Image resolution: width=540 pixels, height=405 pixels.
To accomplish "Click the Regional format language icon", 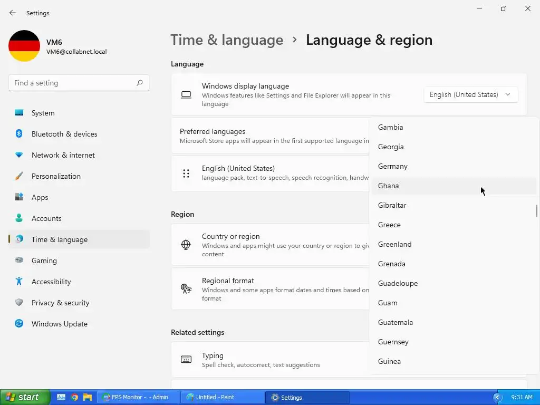I will coord(186,288).
